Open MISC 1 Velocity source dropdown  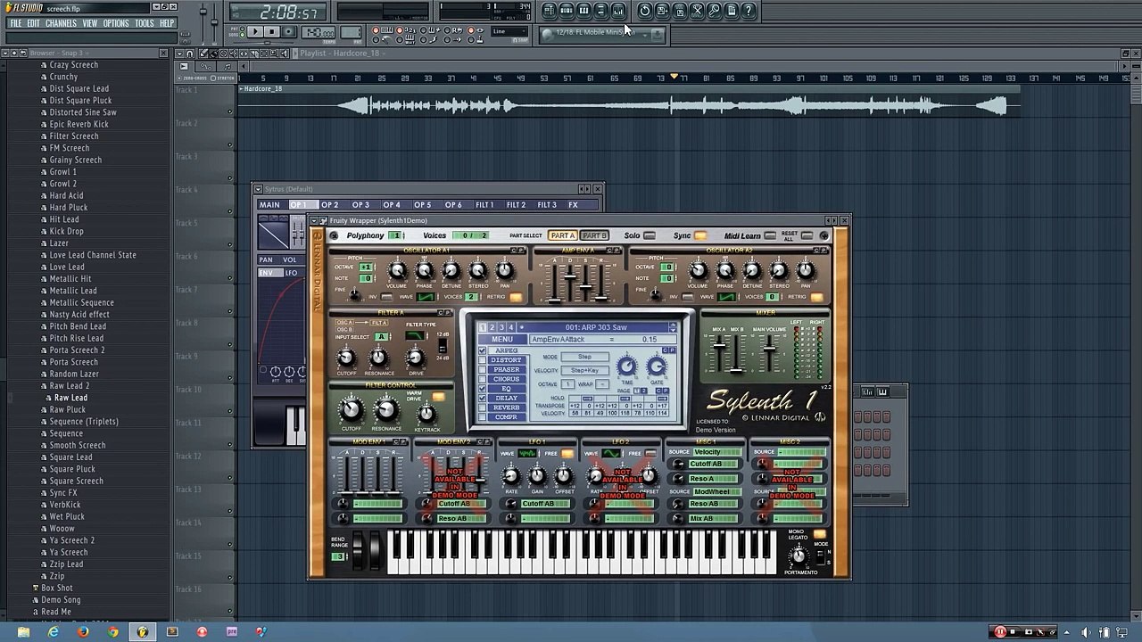point(716,452)
